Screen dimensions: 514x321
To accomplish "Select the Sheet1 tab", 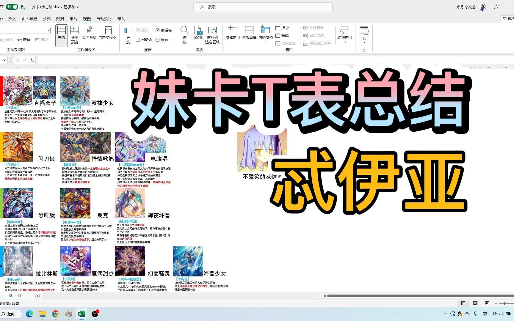I will [15, 295].
